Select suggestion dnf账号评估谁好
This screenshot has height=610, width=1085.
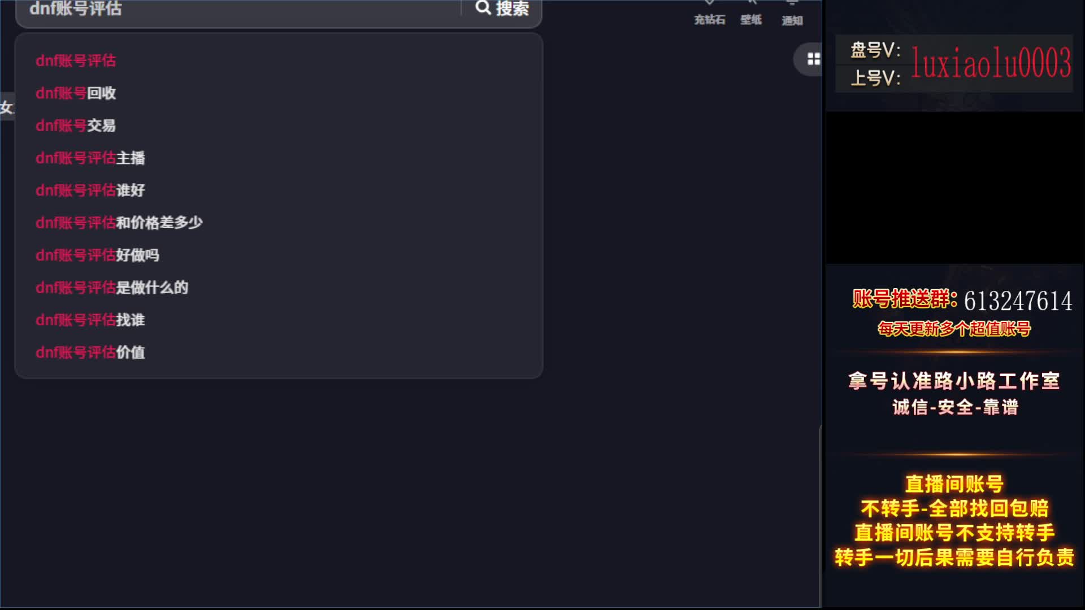point(90,190)
